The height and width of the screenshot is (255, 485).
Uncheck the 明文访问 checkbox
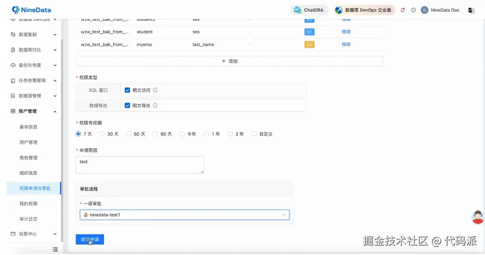(127, 90)
